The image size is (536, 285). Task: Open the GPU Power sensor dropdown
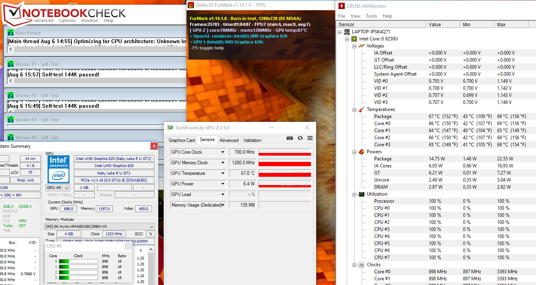(223, 184)
